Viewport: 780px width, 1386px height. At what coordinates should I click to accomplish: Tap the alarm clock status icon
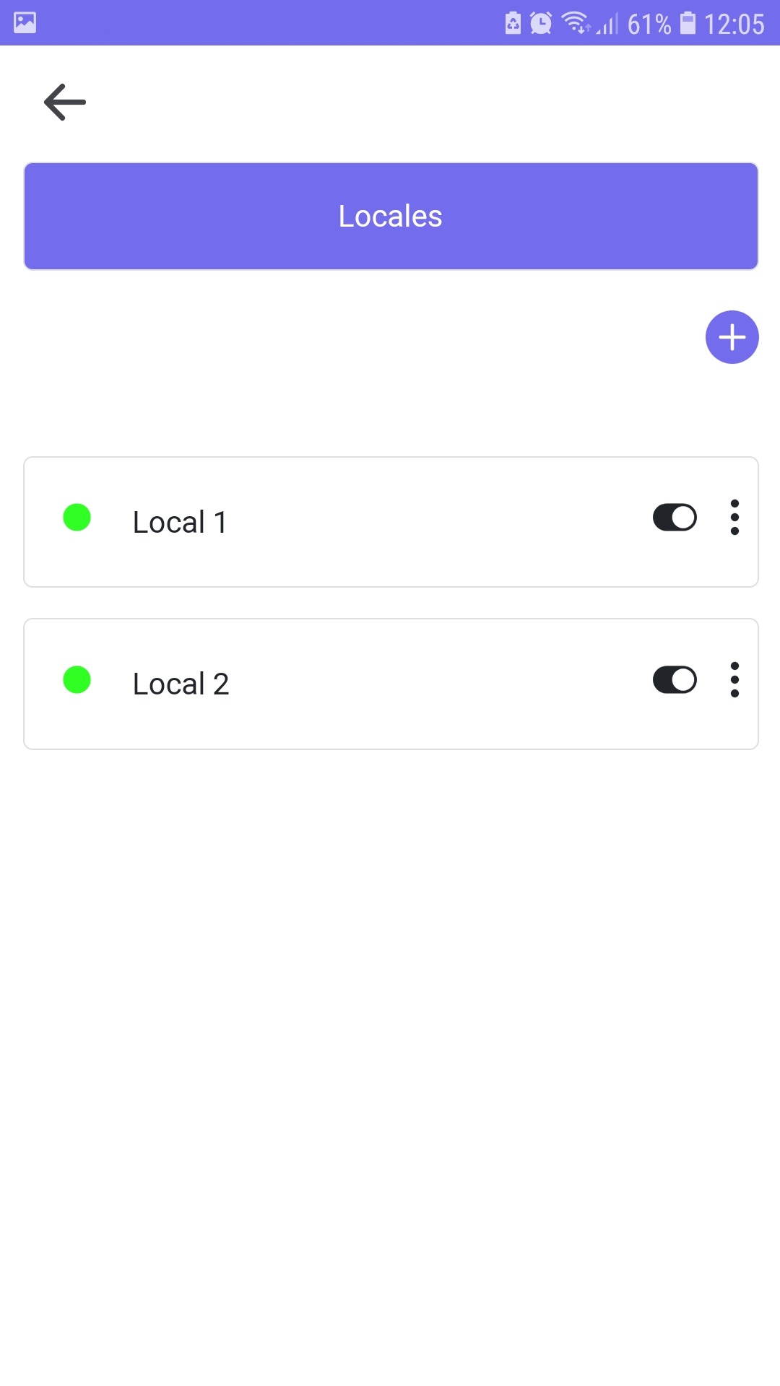click(541, 23)
